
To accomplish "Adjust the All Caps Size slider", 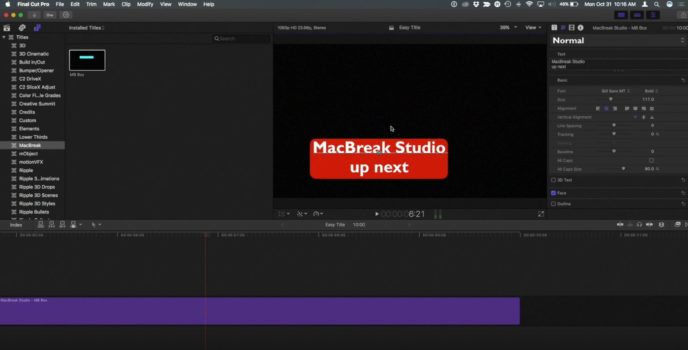I will [x=623, y=169].
